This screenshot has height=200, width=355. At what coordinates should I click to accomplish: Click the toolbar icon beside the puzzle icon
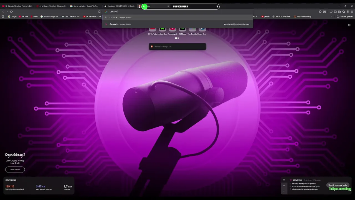click(x=324, y=12)
